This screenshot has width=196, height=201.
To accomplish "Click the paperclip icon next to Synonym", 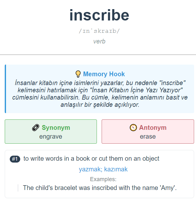I will (36, 128).
